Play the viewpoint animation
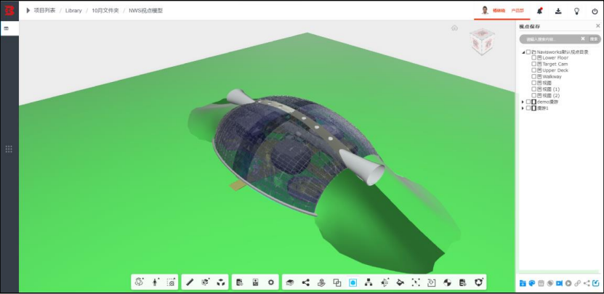The width and height of the screenshot is (604, 294). [568, 283]
